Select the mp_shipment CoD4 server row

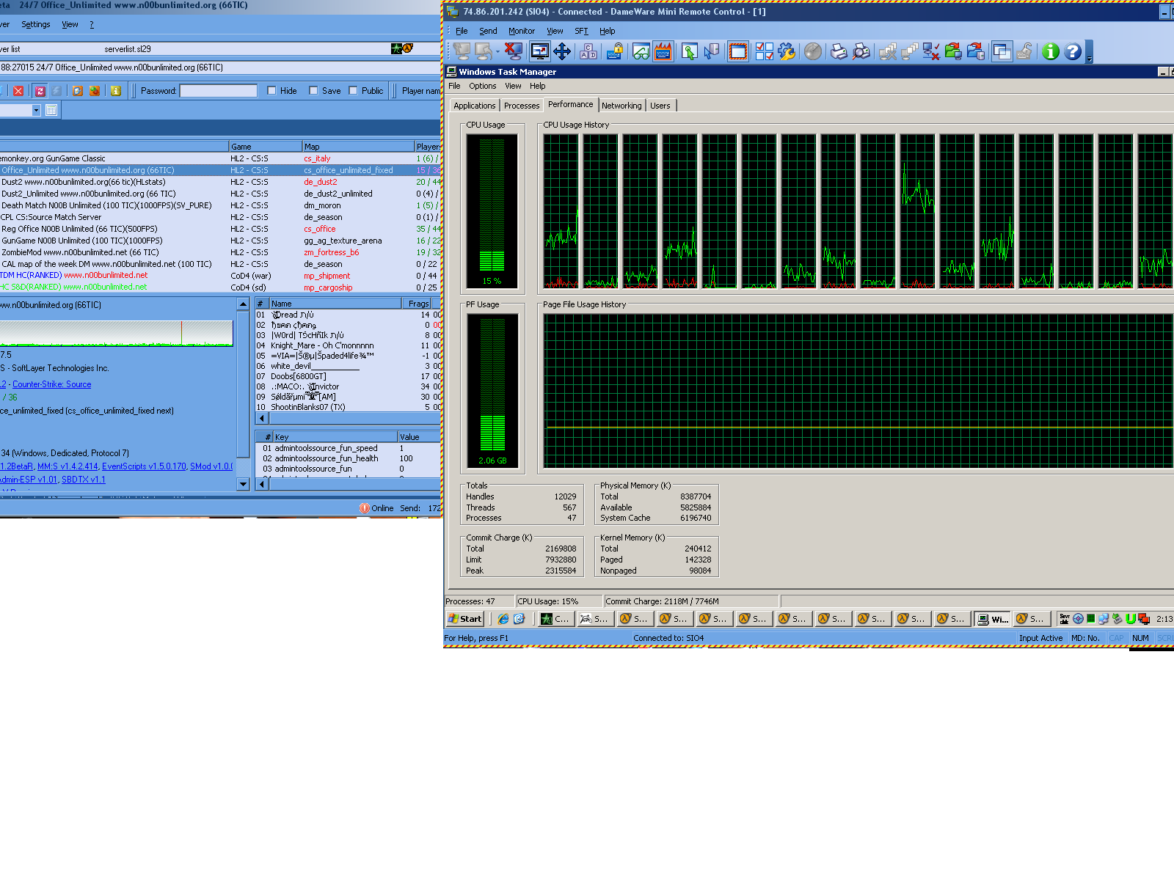[x=220, y=276]
